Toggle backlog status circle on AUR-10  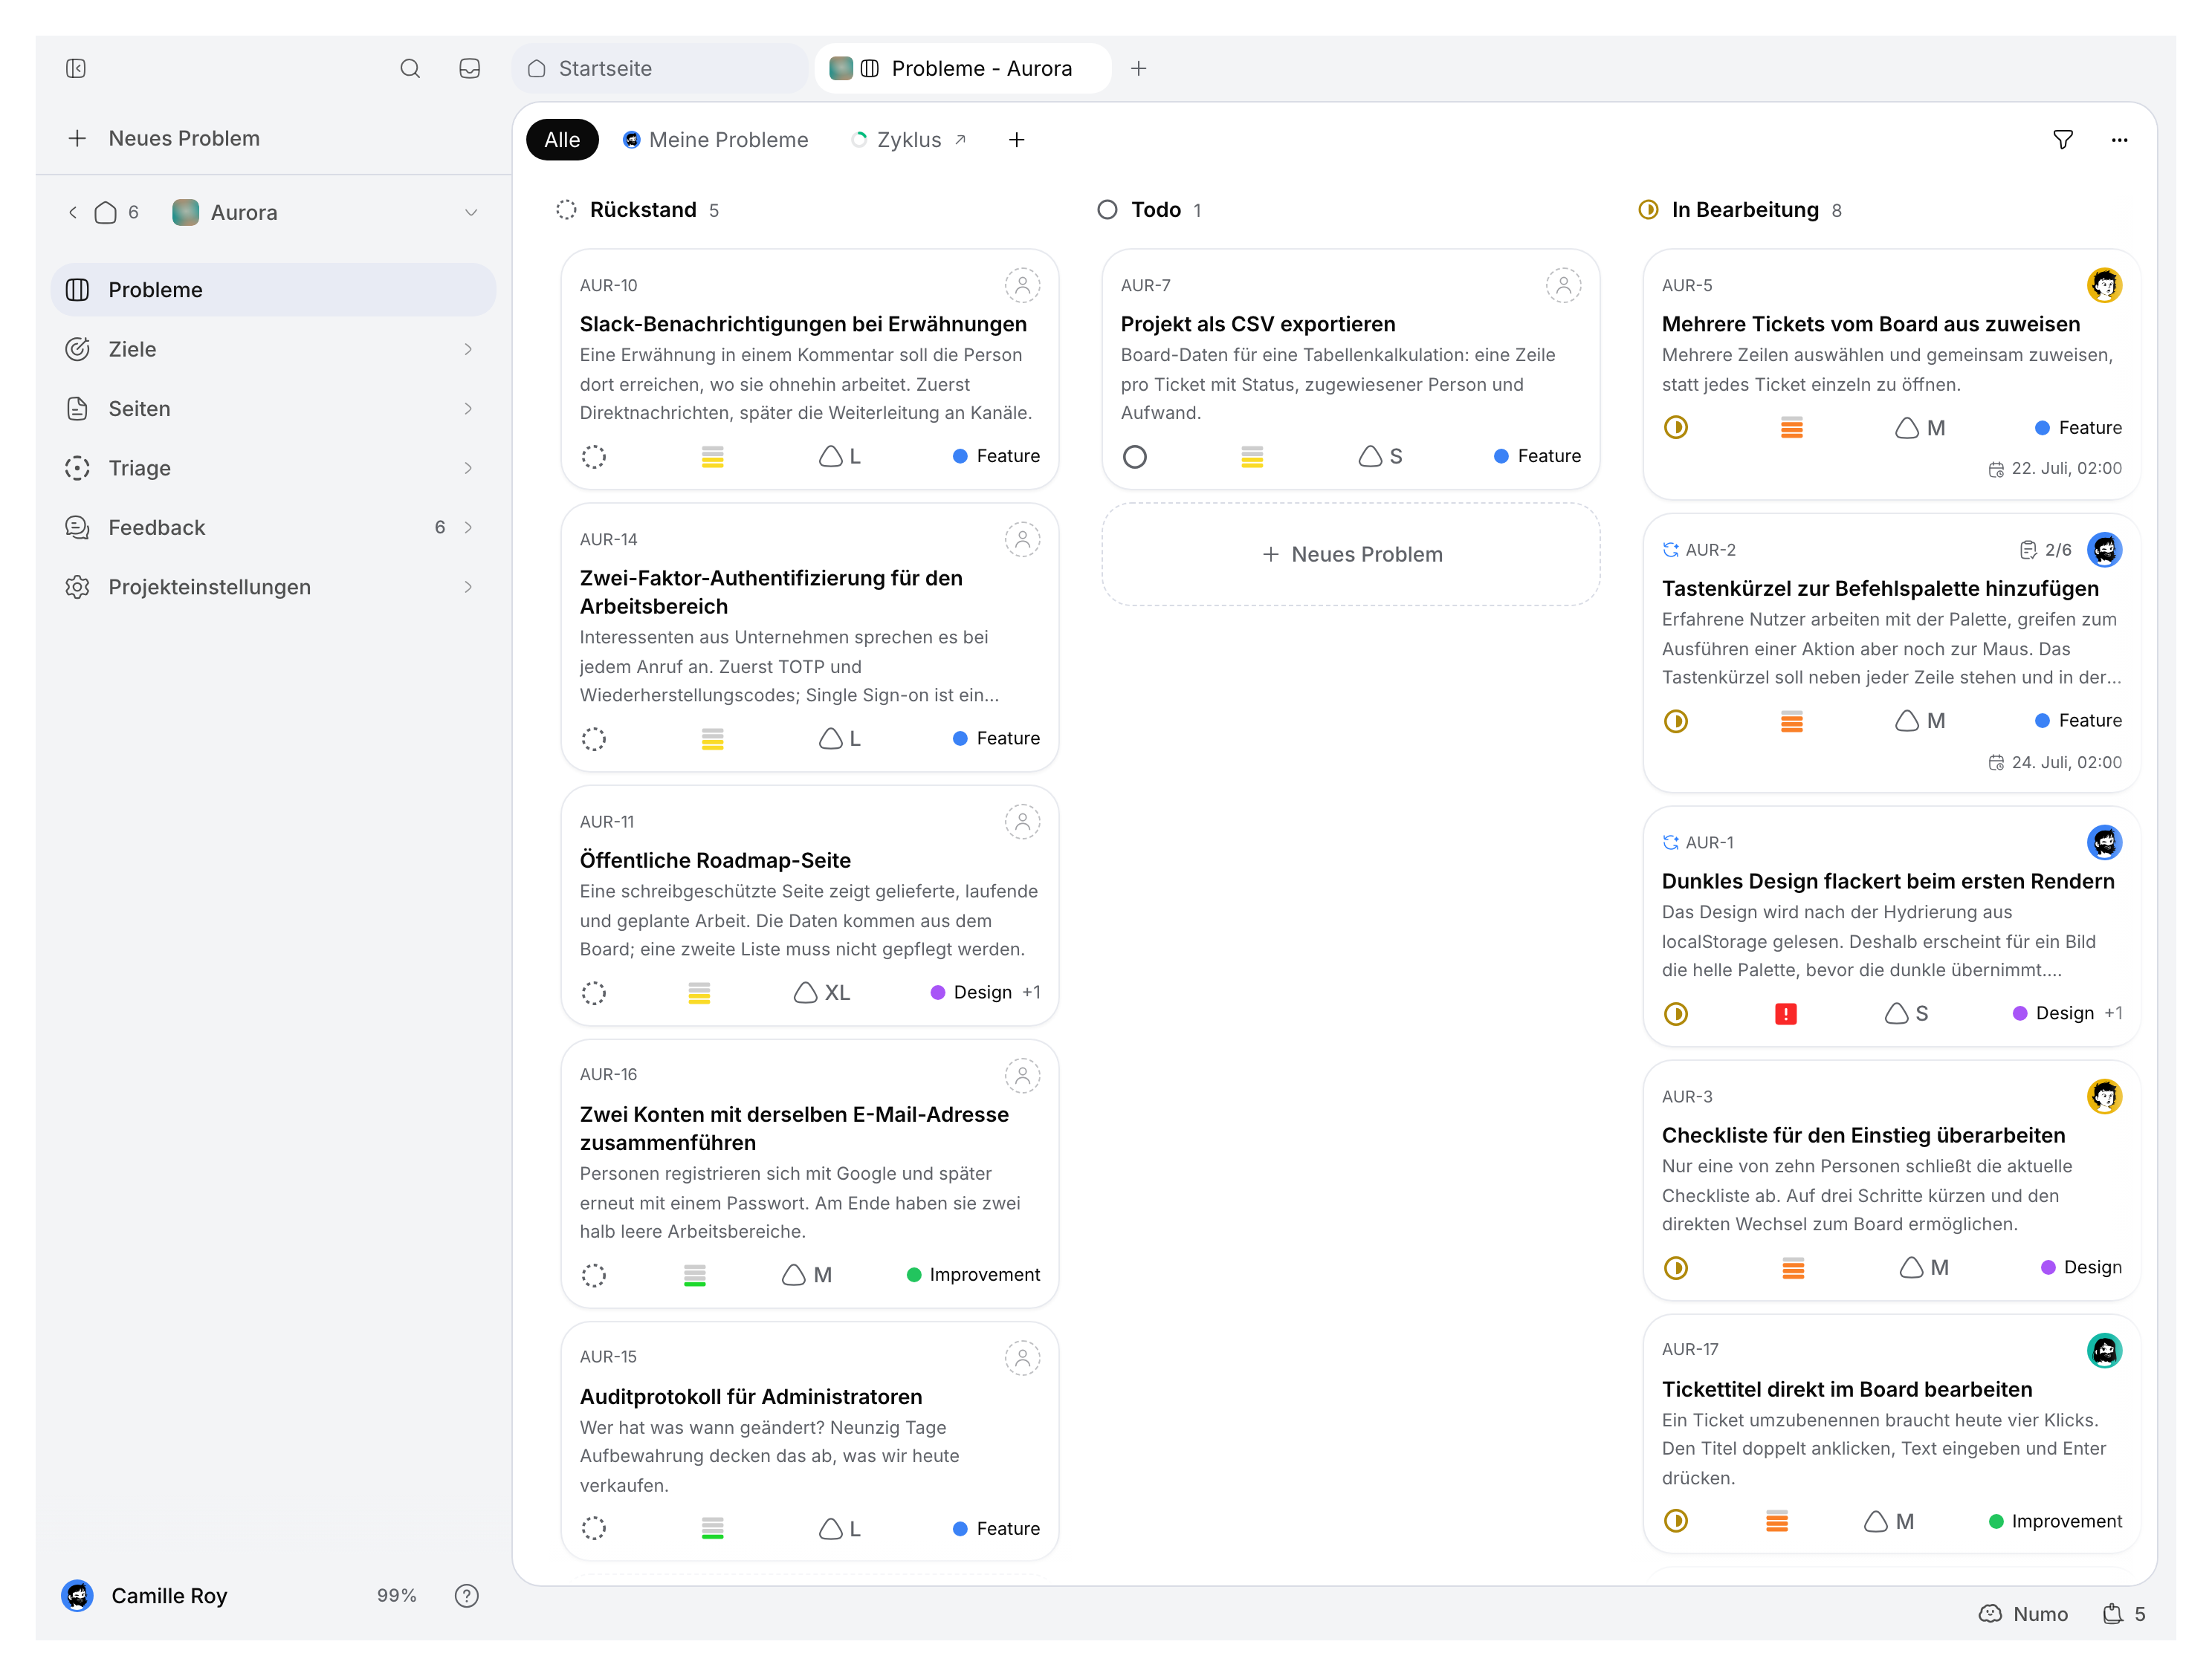tap(594, 457)
